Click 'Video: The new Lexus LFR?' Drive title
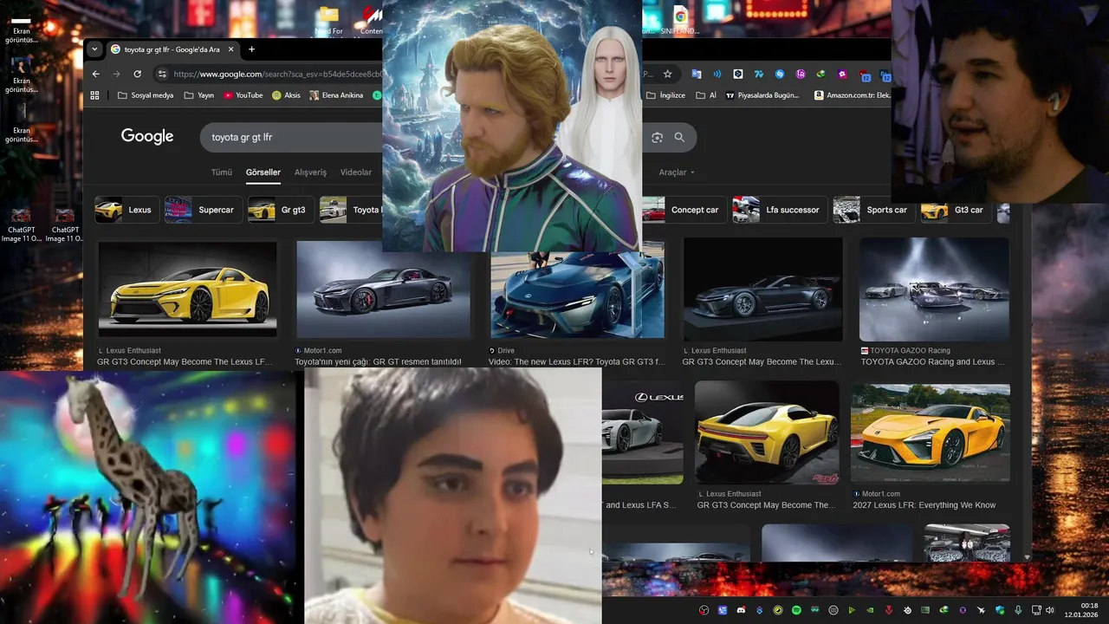The width and height of the screenshot is (1109, 624). 576,362
